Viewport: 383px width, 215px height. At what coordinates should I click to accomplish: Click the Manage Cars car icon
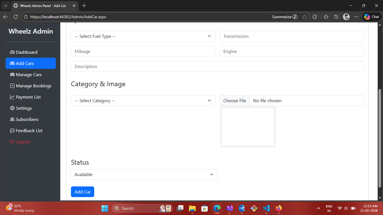click(x=12, y=75)
